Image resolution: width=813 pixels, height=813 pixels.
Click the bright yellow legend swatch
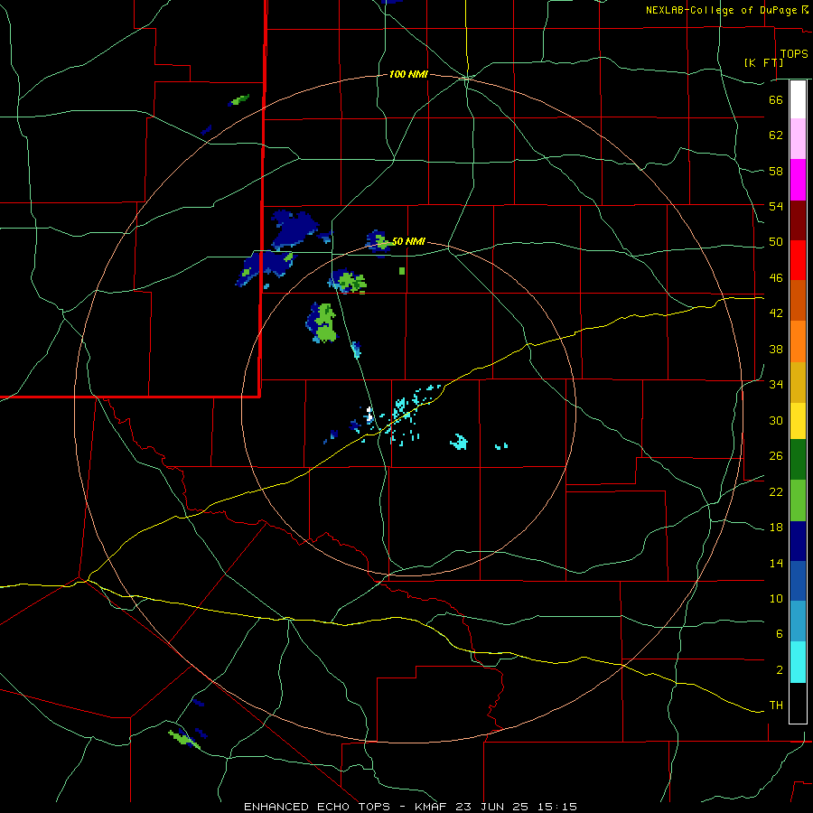point(798,421)
